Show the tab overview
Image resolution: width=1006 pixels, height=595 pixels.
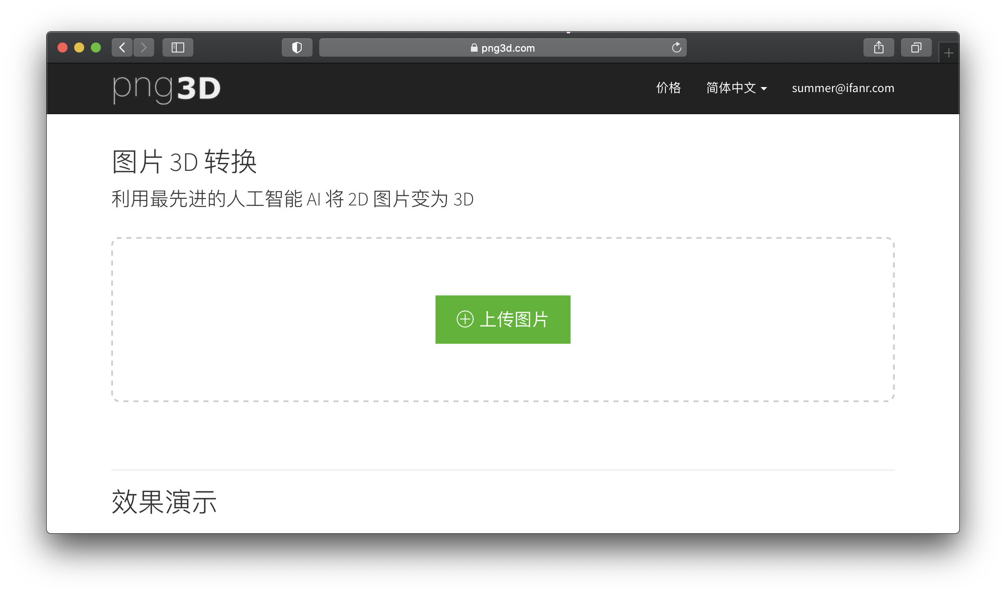[x=916, y=47]
